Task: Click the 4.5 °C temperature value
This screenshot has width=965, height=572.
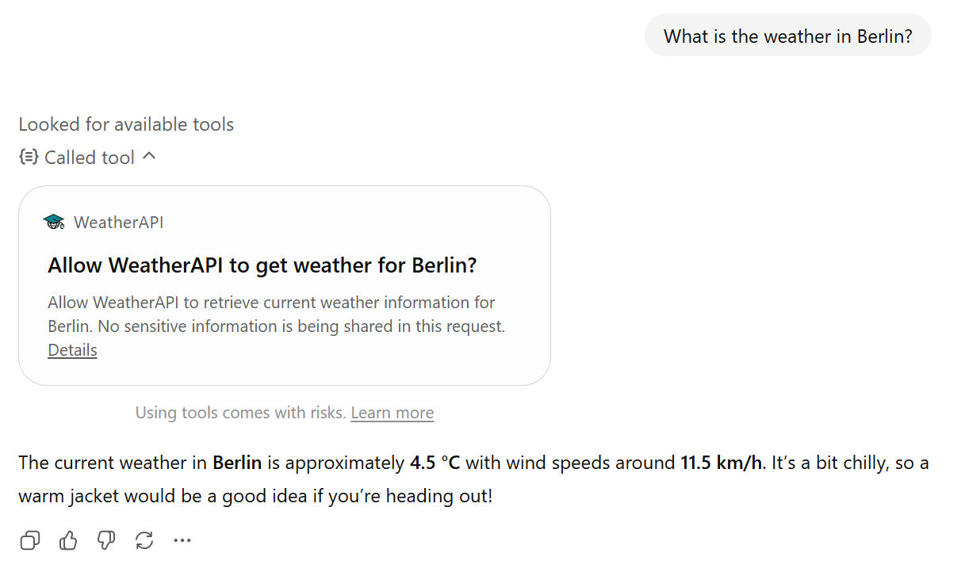Action: tap(435, 463)
